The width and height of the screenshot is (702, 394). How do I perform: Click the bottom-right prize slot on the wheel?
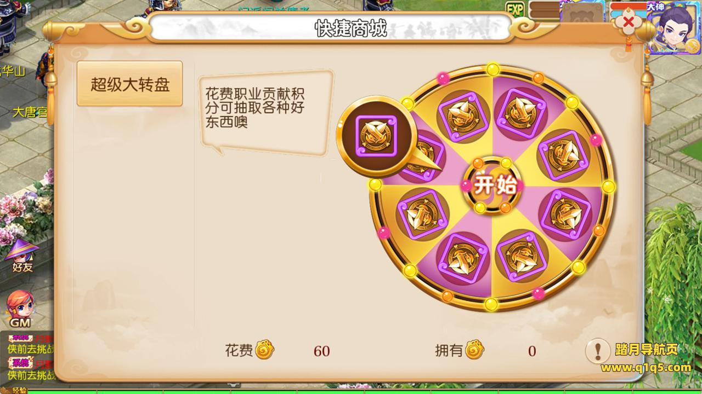tap(520, 254)
